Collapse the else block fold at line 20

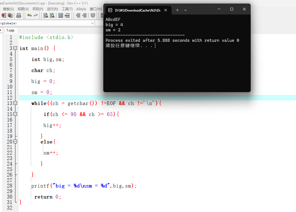click(15, 142)
